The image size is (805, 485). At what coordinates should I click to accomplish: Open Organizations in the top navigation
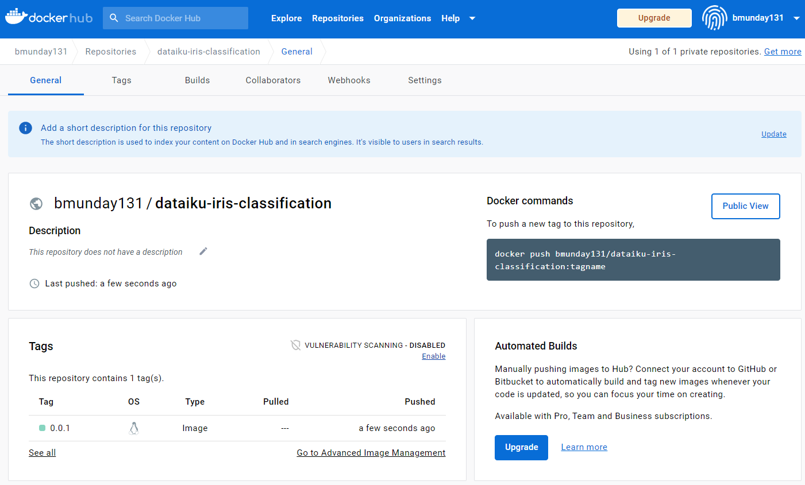click(402, 18)
